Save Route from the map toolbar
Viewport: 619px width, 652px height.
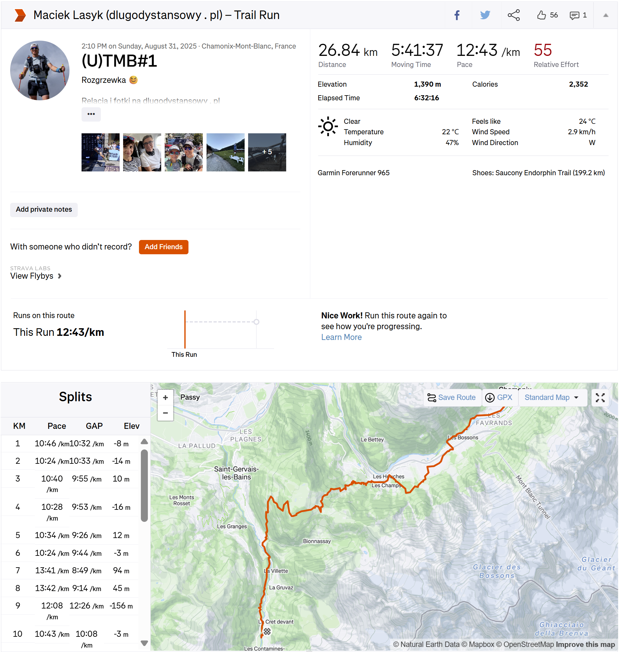click(451, 398)
